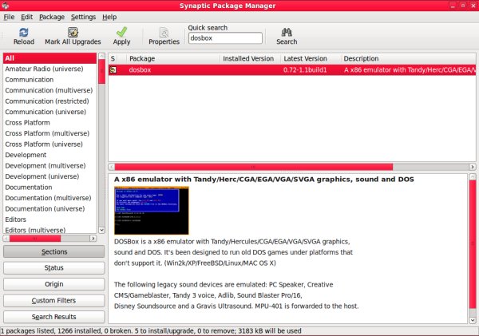Click sections list scroll right arrow
Image resolution: width=479 pixels, height=336 pixels.
93,239
